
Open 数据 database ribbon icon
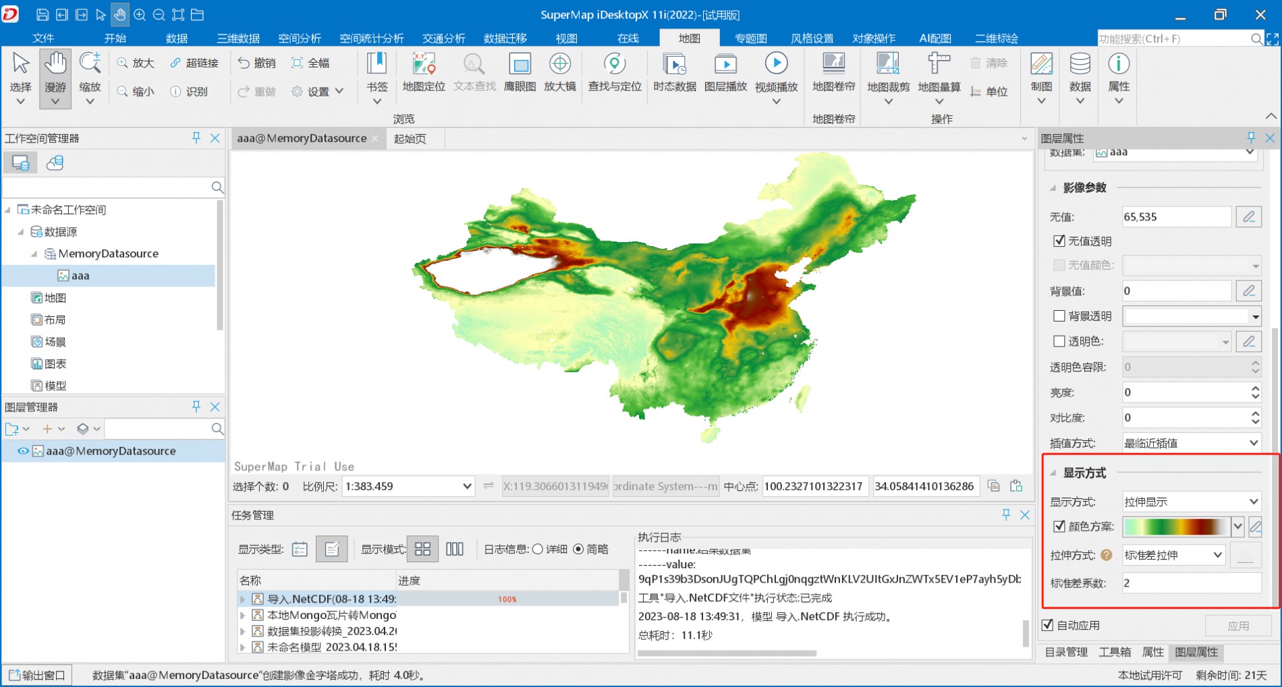[x=1080, y=78]
